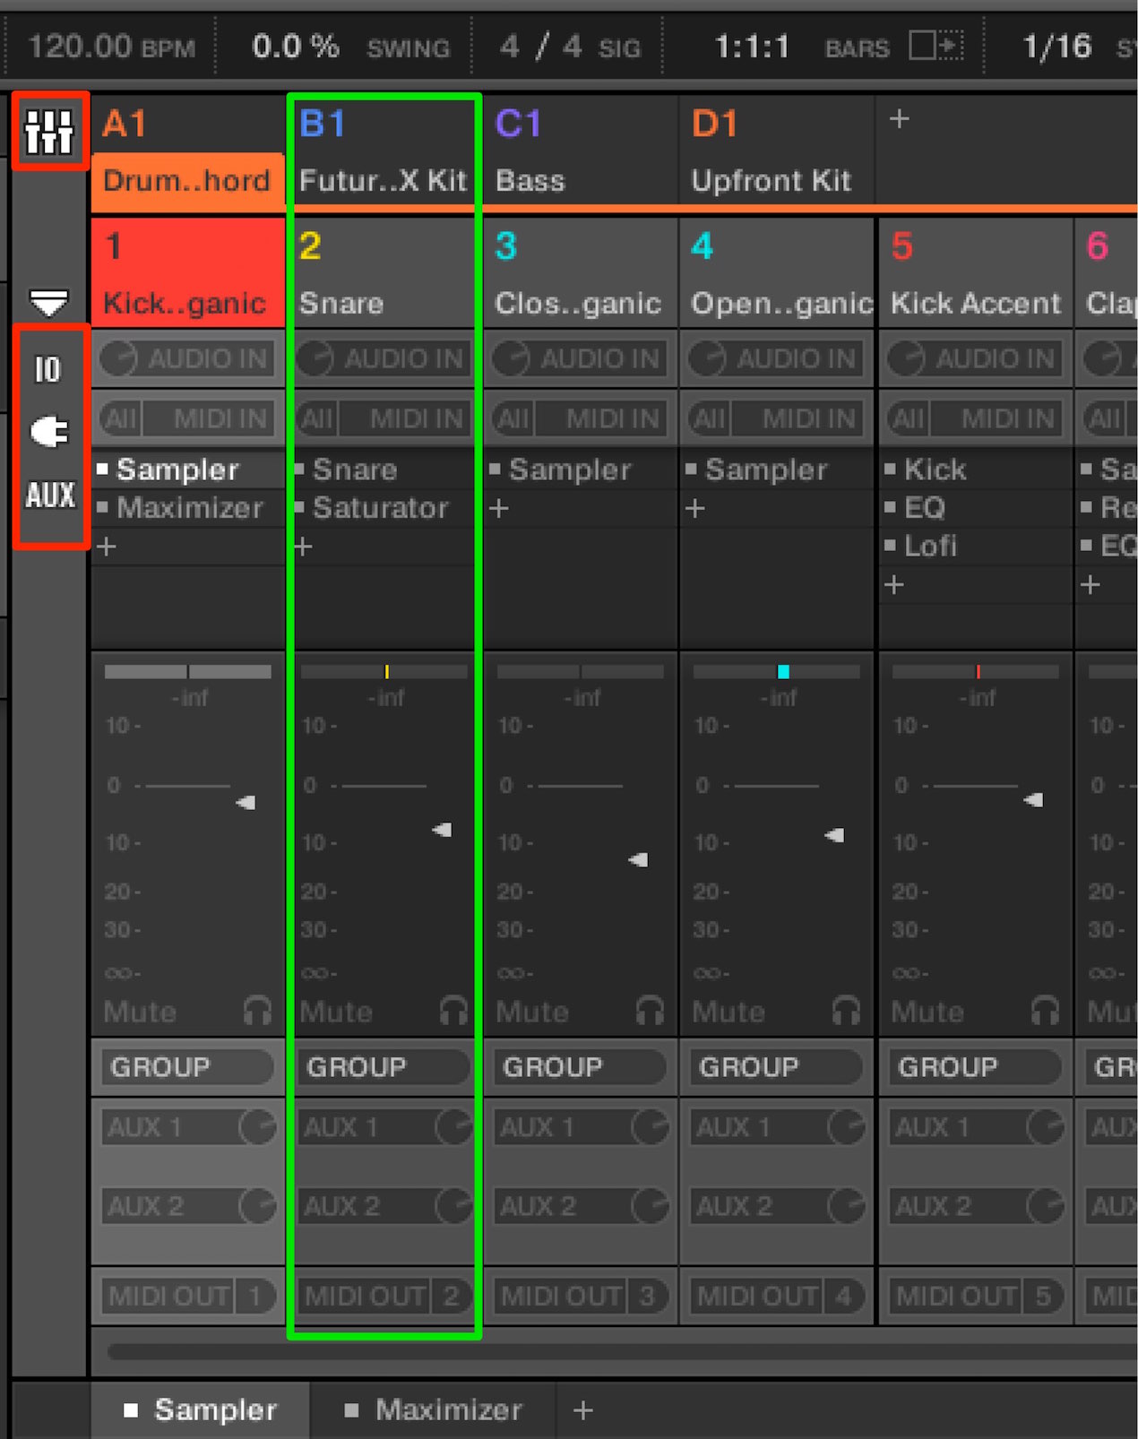This screenshot has height=1439, width=1138.
Task: Mute channel 4 Open hat
Action: [728, 1012]
